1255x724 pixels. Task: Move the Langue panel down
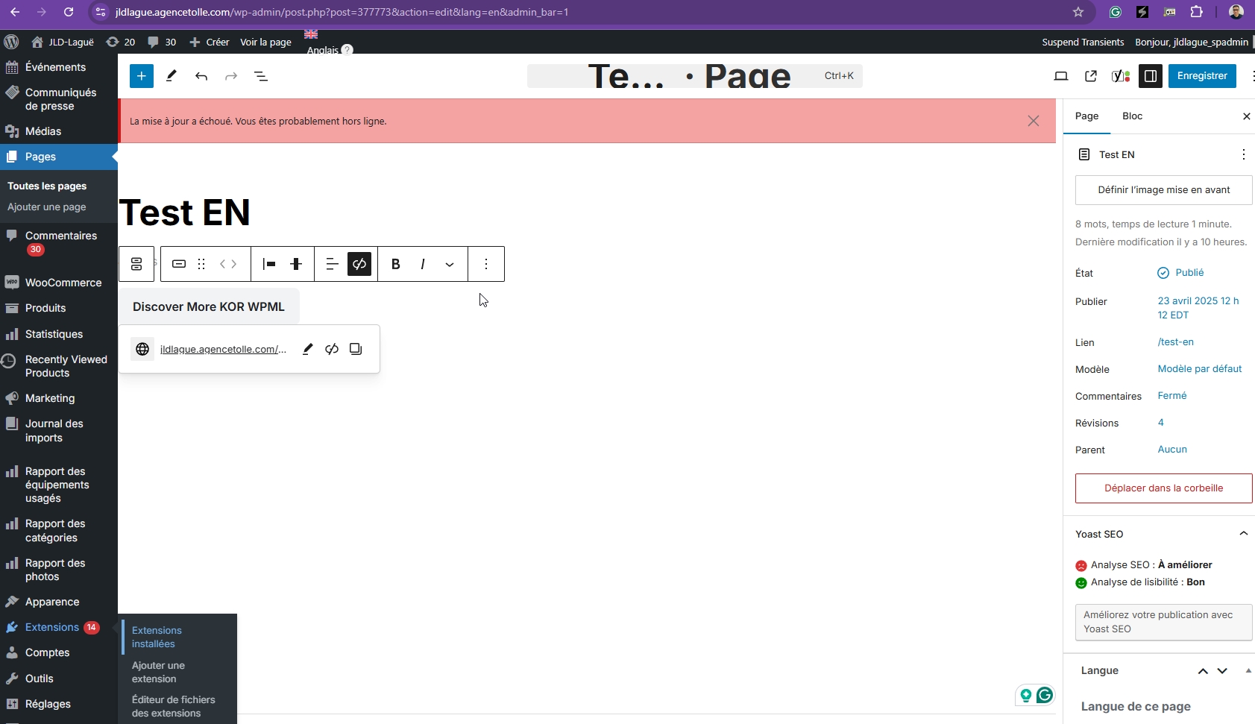tap(1222, 671)
